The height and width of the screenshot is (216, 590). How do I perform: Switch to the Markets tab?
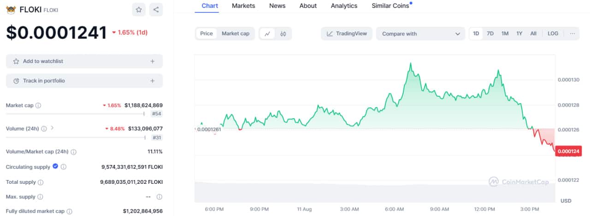tap(243, 6)
